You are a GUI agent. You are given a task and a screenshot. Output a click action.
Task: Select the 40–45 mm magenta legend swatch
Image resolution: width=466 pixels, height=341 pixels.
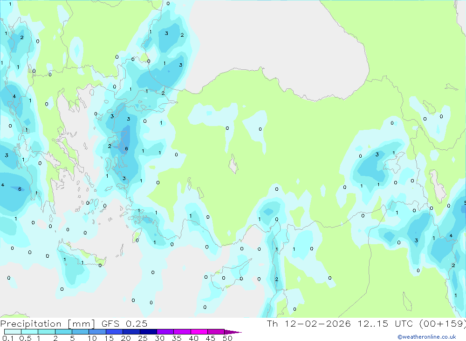(199, 332)
